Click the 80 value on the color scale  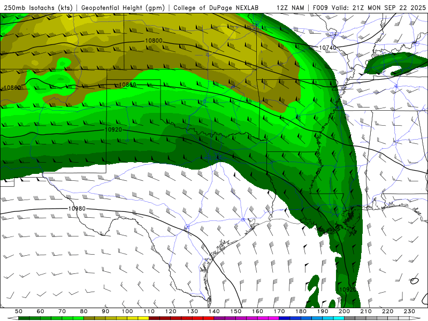click(x=84, y=311)
